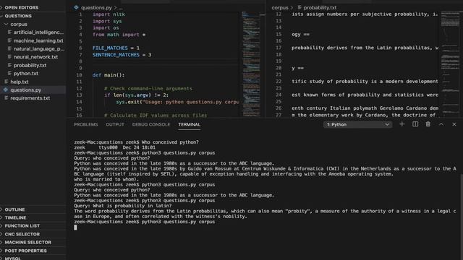Click 'if len(sys.argv) != 2:' line
The height and width of the screenshot is (260, 463).
pyautogui.click(x=136, y=95)
